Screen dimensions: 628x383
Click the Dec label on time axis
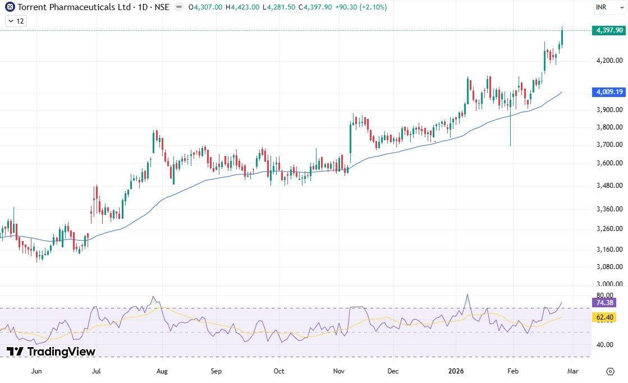[393, 371]
